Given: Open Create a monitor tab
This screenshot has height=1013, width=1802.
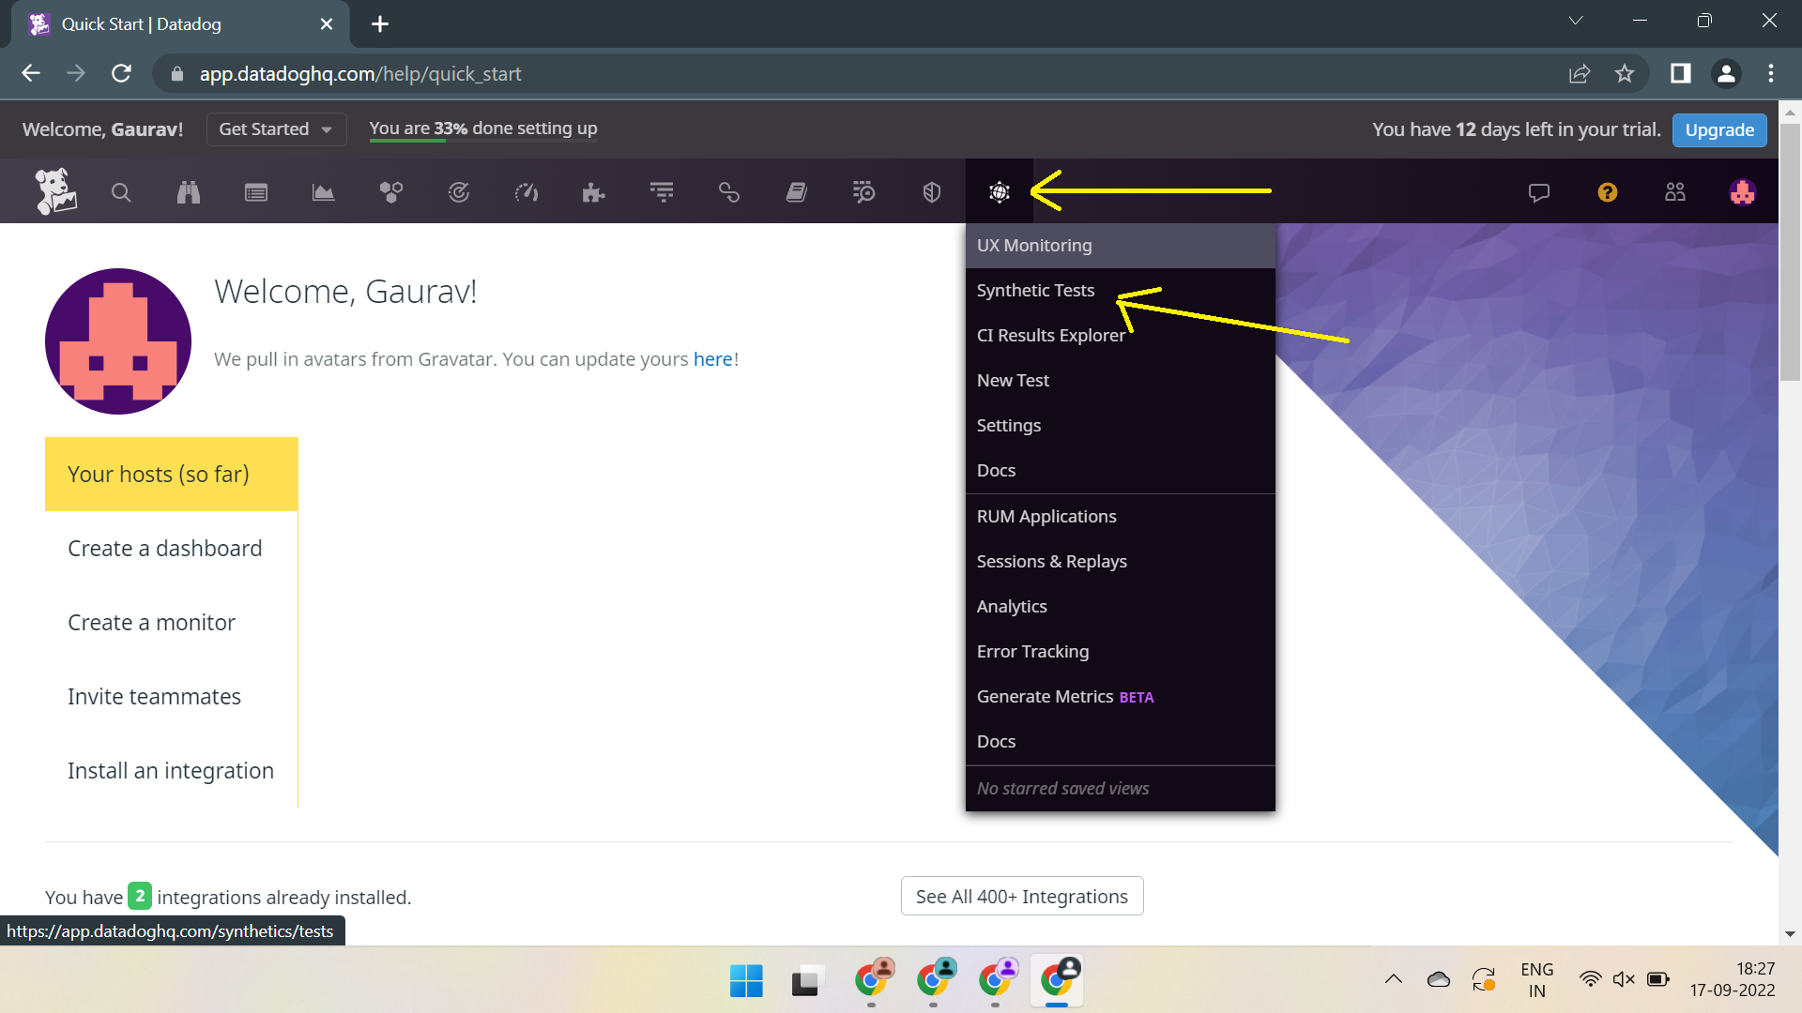Looking at the screenshot, I should click(x=172, y=623).
